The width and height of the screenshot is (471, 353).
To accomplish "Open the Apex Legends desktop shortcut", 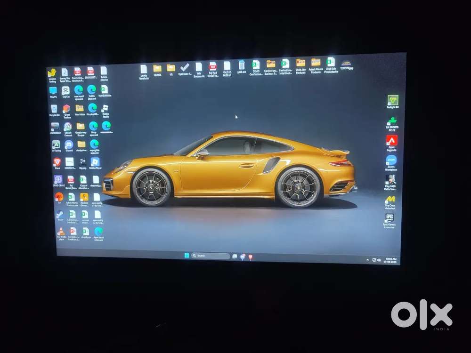I will pos(391,140).
